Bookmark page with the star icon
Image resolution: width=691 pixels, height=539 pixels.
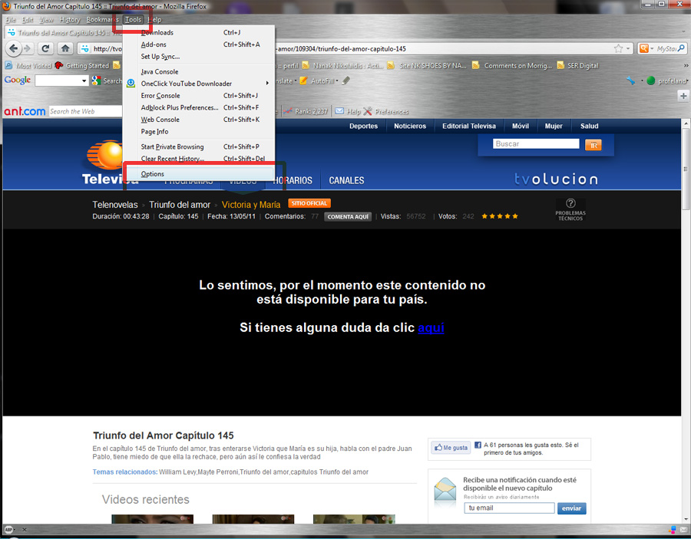click(618, 48)
